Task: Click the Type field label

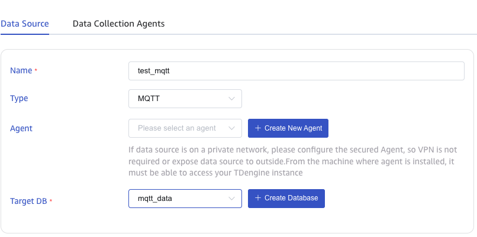Action: click(20, 99)
